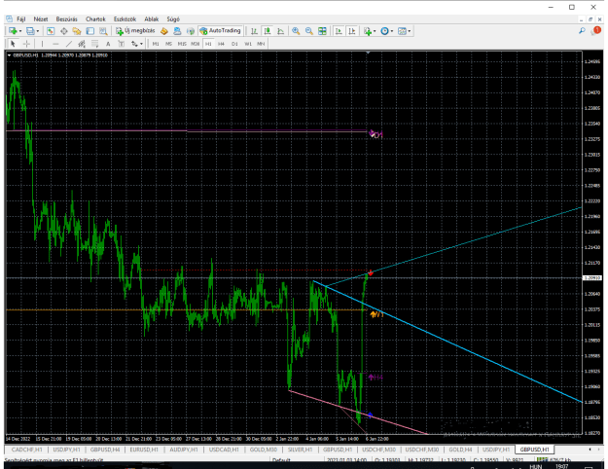Expand the Arrows tool dropdown
The height and width of the screenshot is (469, 608).
pyautogui.click(x=141, y=44)
